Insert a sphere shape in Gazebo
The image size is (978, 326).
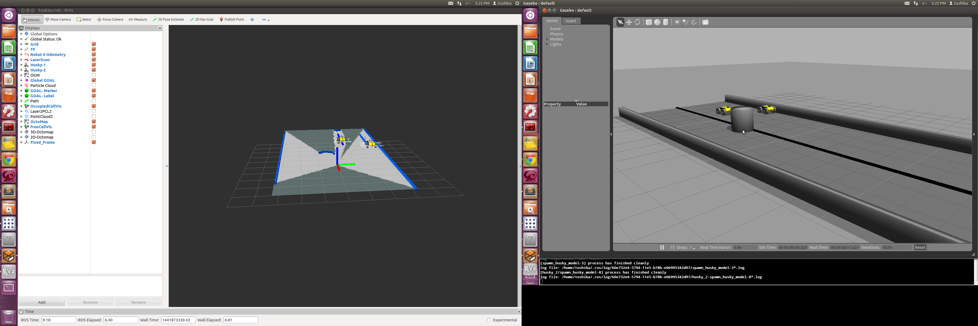657,22
